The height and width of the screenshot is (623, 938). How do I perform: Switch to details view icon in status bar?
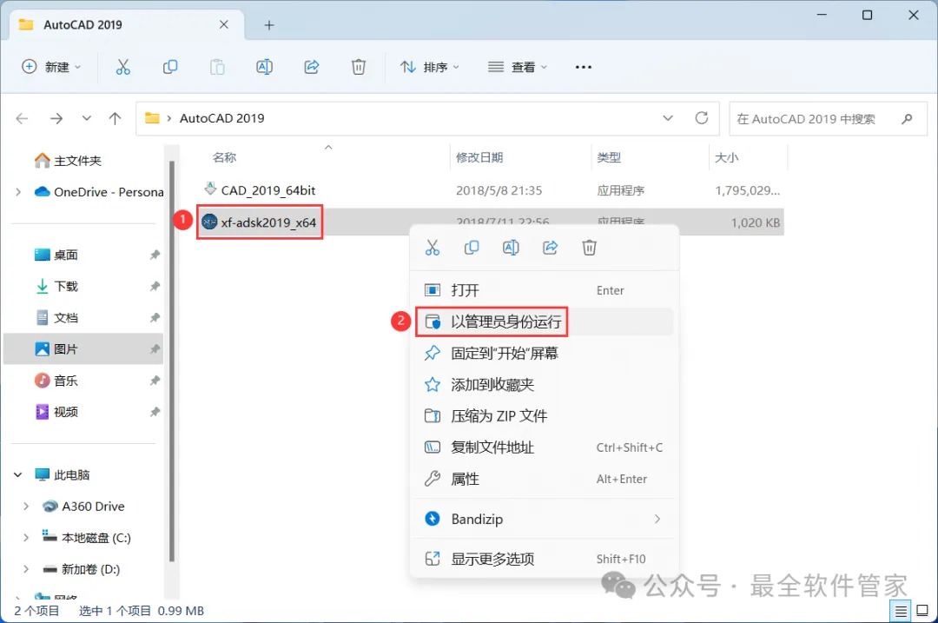pyautogui.click(x=901, y=611)
